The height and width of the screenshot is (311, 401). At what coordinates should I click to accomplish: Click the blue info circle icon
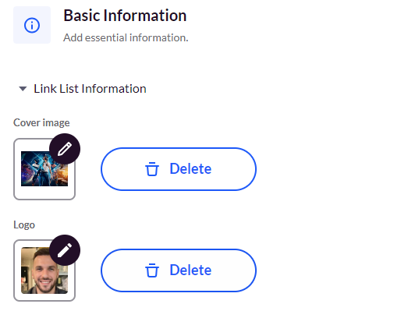[x=32, y=25]
